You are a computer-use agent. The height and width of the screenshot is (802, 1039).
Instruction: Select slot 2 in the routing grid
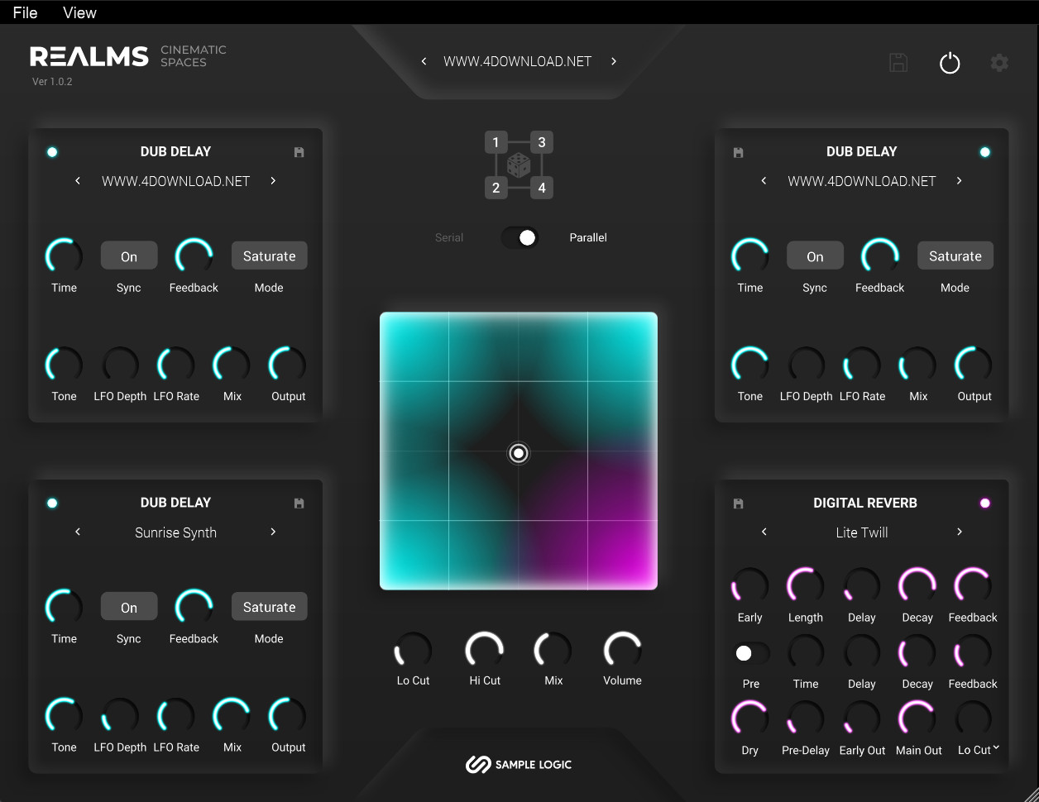point(496,188)
